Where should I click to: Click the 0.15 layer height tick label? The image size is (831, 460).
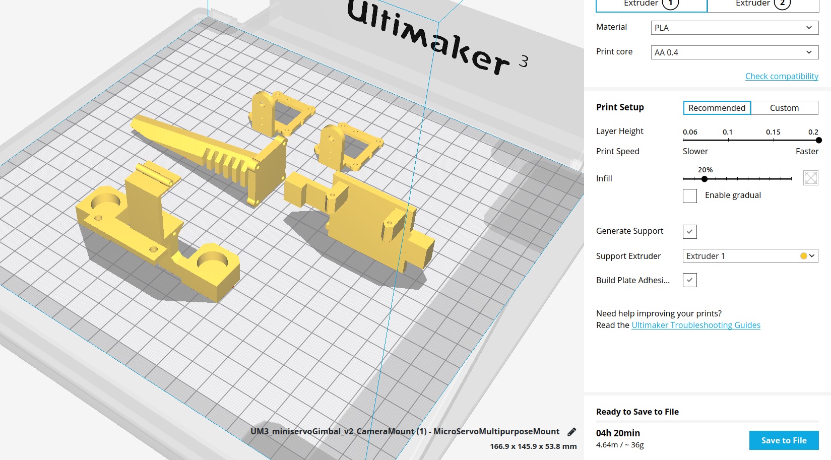[x=773, y=132]
